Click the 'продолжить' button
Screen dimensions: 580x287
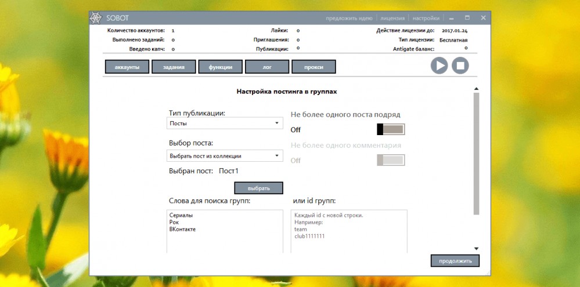coord(455,261)
